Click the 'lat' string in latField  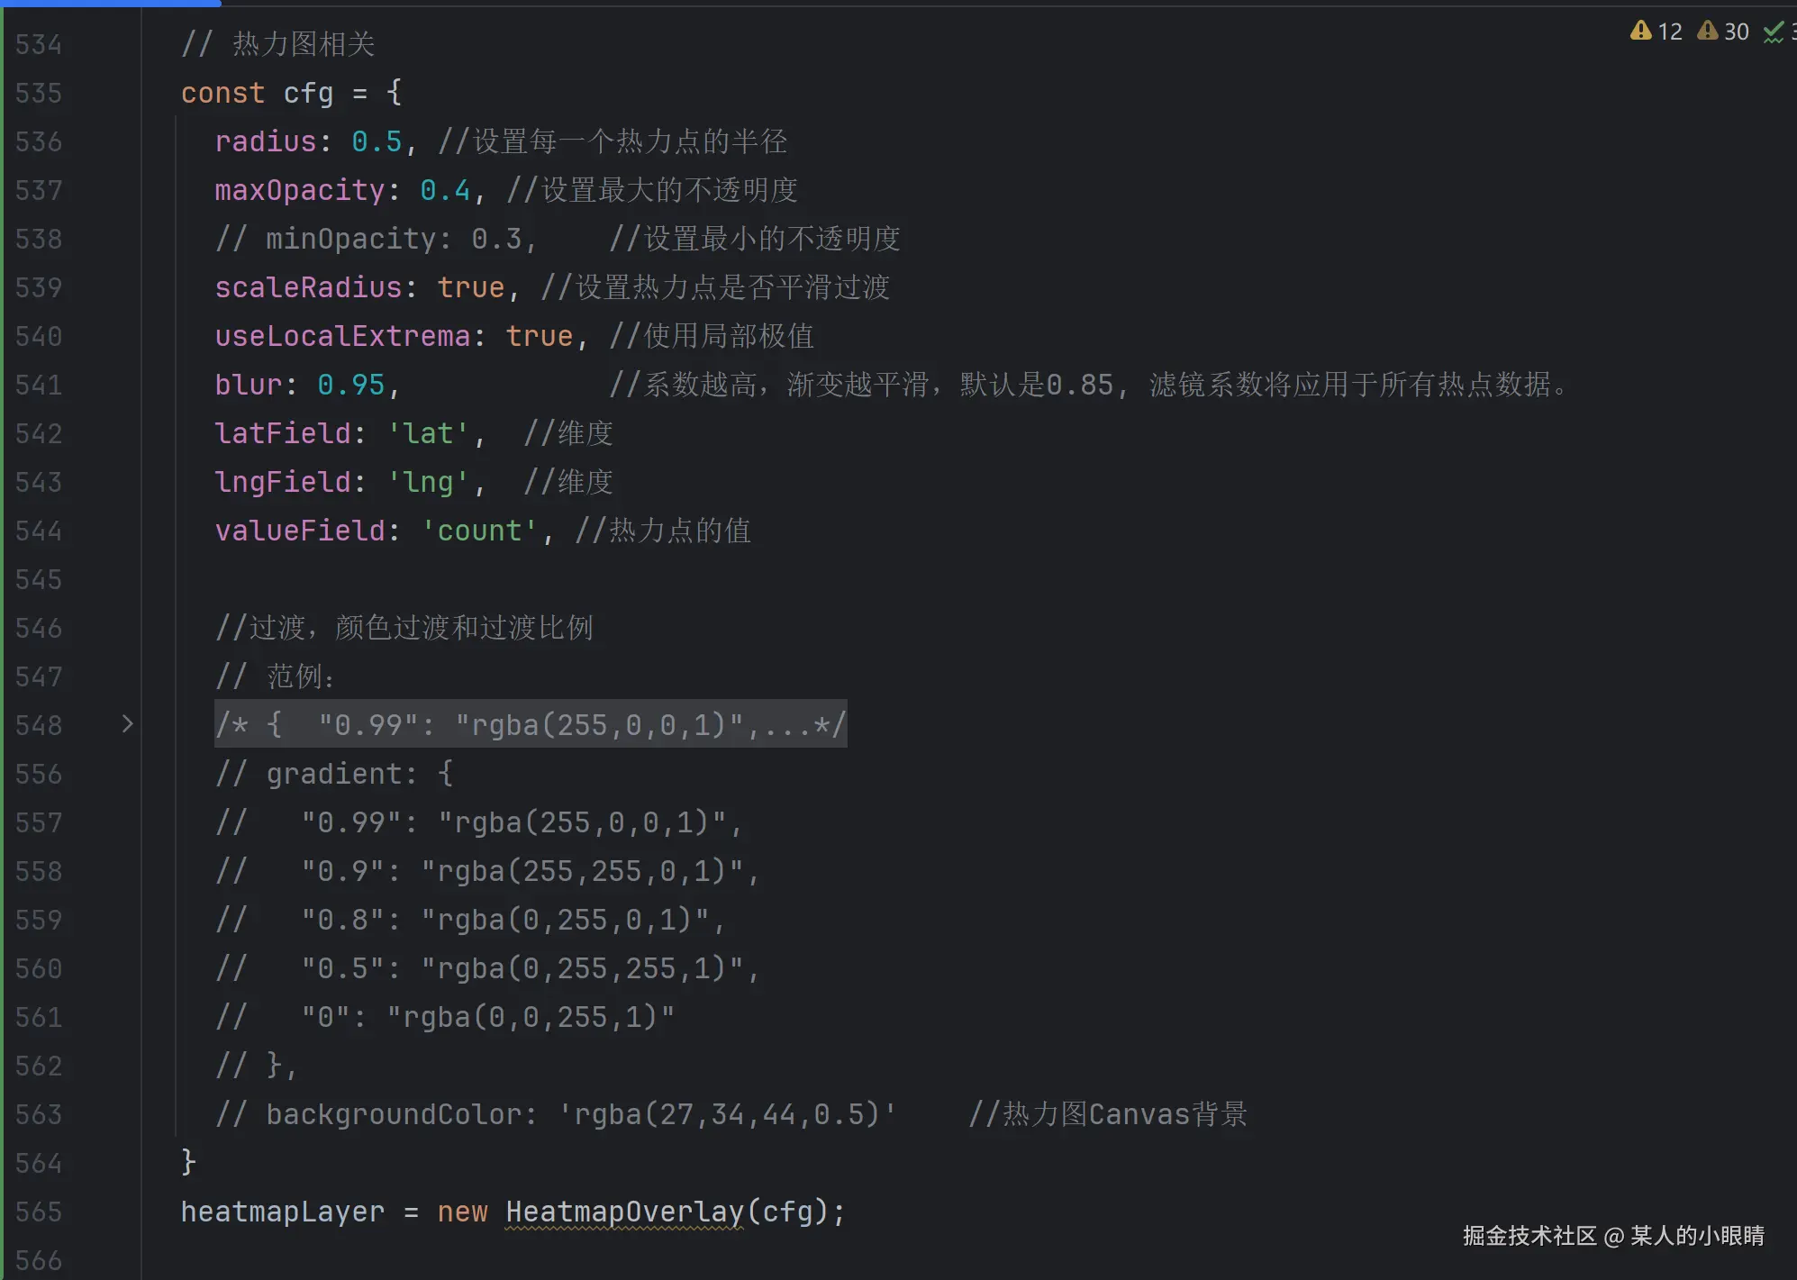pyautogui.click(x=428, y=433)
